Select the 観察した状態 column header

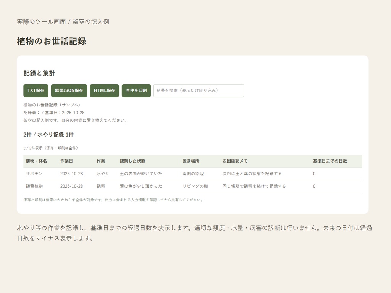pyautogui.click(x=132, y=161)
